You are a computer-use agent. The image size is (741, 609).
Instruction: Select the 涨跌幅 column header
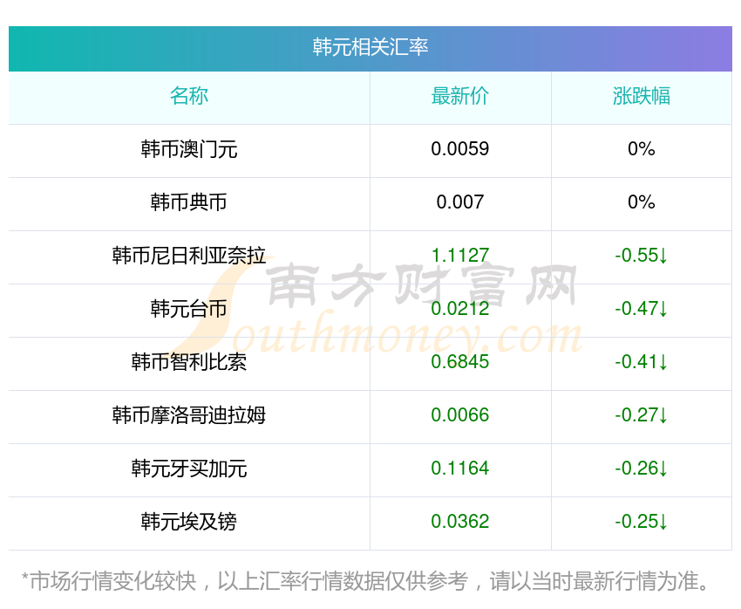click(x=642, y=96)
